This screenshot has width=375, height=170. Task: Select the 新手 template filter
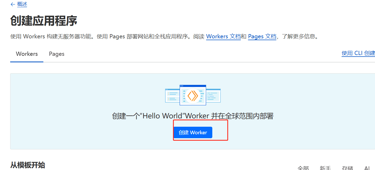click(325, 168)
